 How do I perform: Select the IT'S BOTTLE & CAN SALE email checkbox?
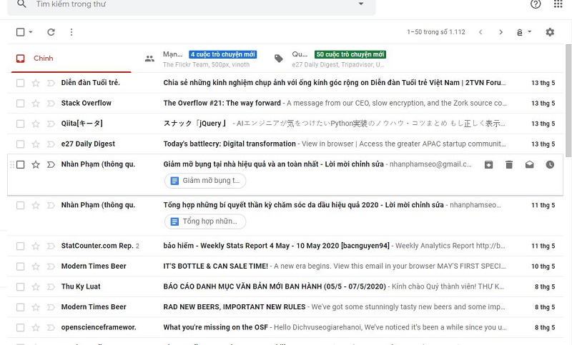[21, 266]
